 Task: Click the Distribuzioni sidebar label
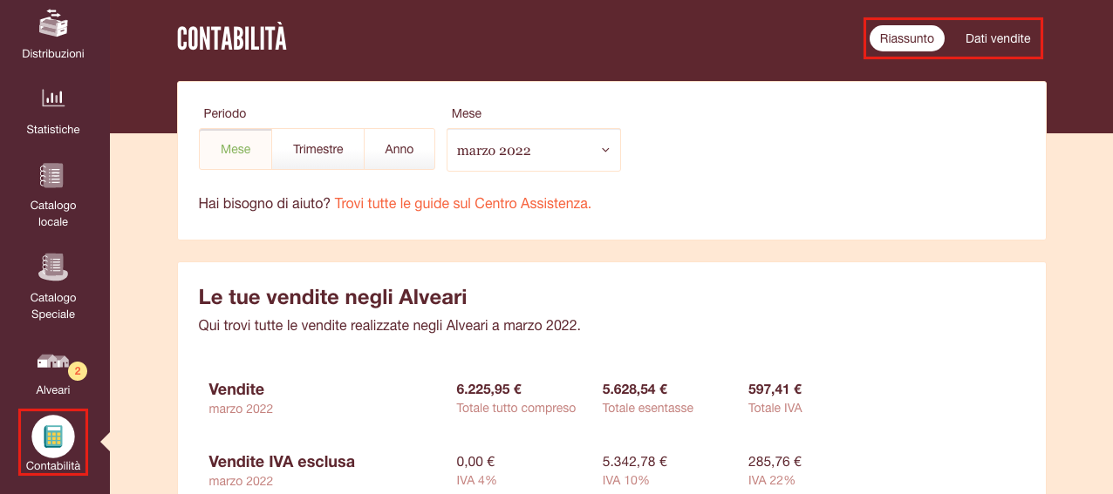coord(53,53)
